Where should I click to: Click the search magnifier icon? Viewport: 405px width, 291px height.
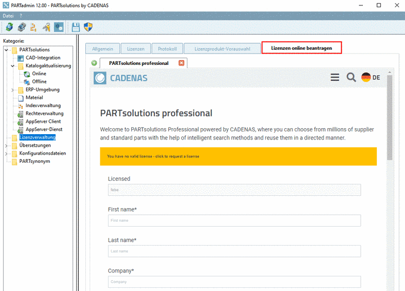pyautogui.click(x=351, y=77)
